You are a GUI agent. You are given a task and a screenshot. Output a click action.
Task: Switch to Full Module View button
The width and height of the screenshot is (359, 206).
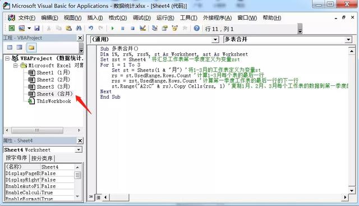click(x=99, y=197)
